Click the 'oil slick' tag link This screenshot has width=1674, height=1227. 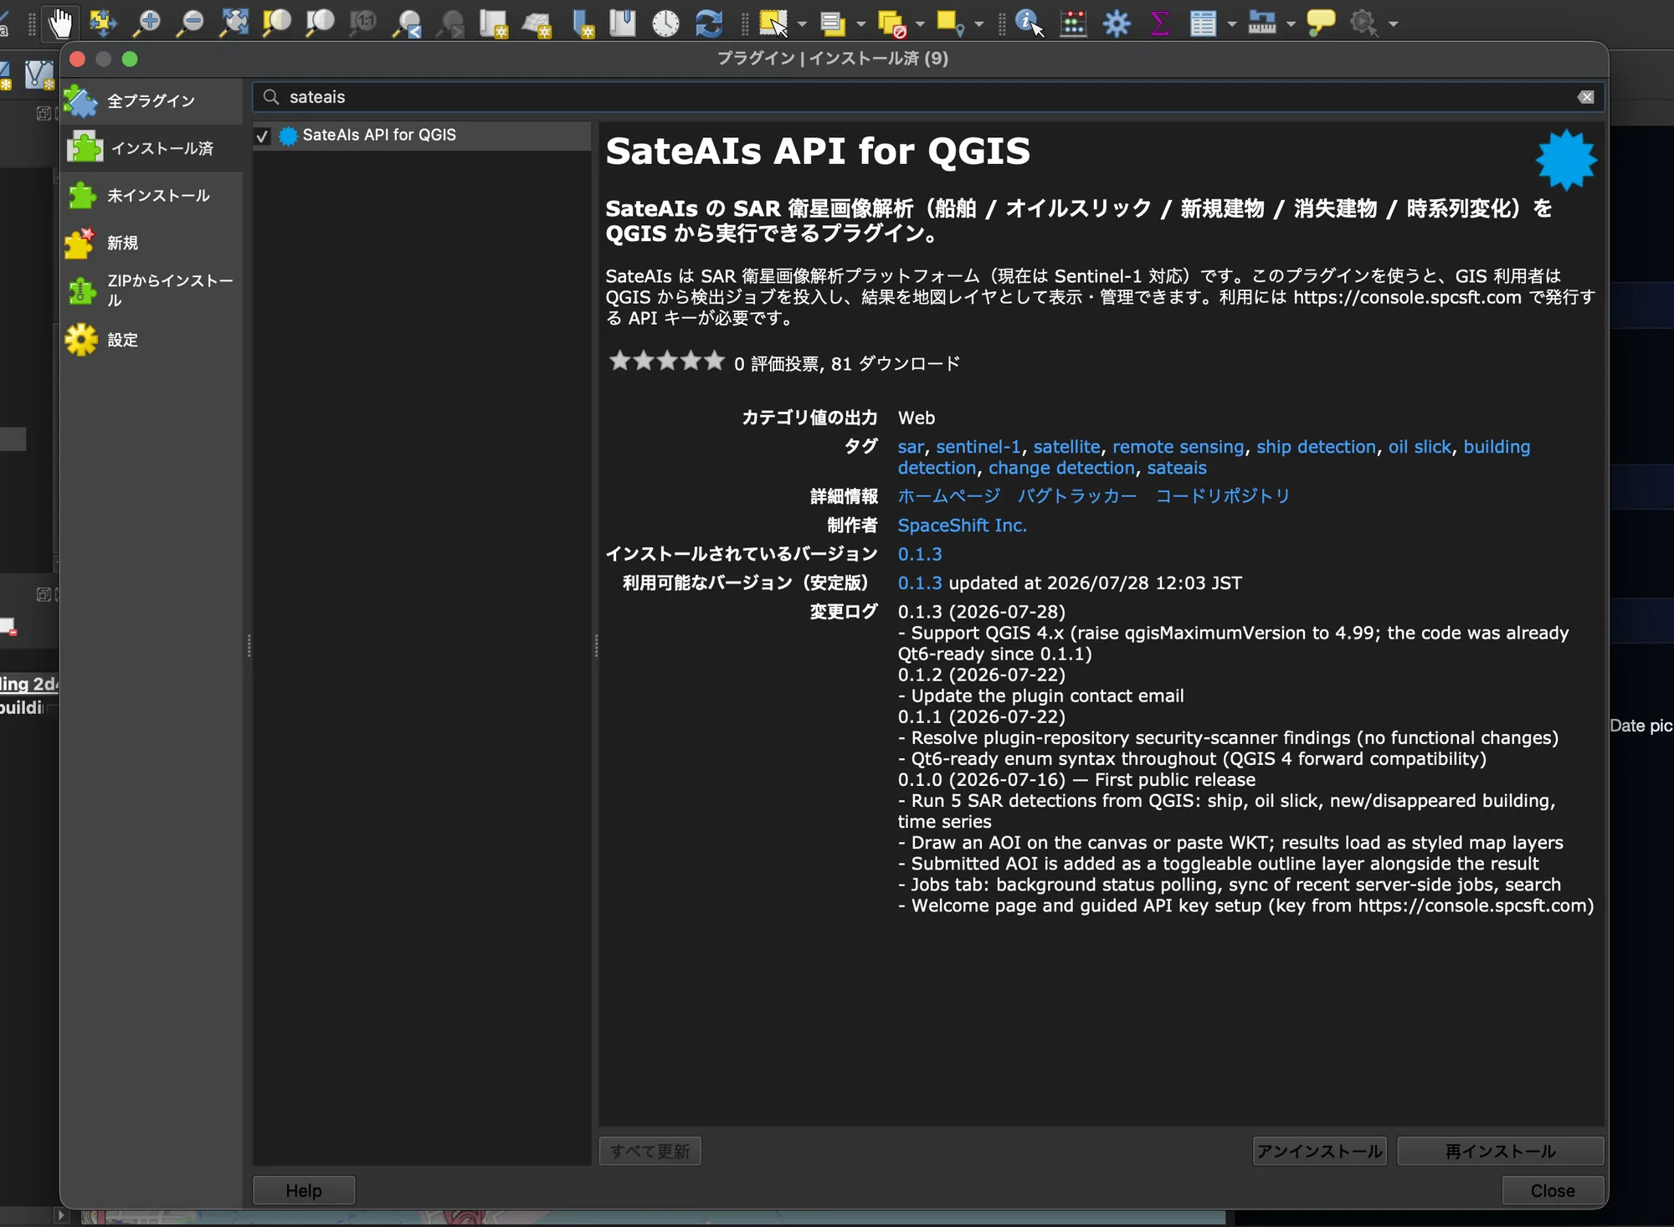pos(1420,447)
